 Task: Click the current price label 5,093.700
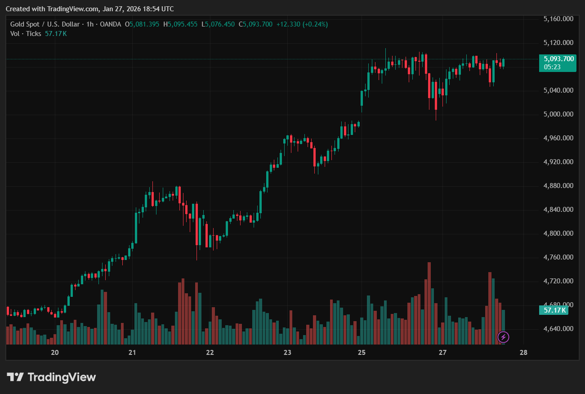(x=558, y=58)
